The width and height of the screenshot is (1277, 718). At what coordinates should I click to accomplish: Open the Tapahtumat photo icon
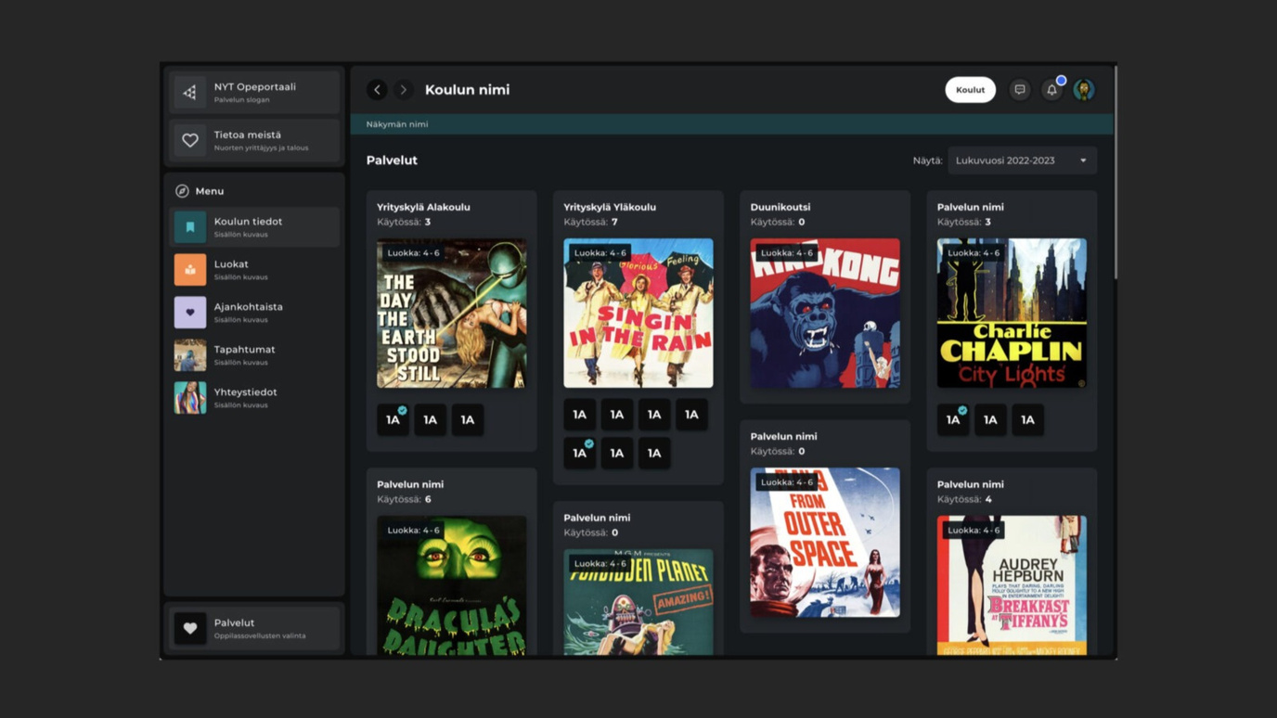click(190, 355)
